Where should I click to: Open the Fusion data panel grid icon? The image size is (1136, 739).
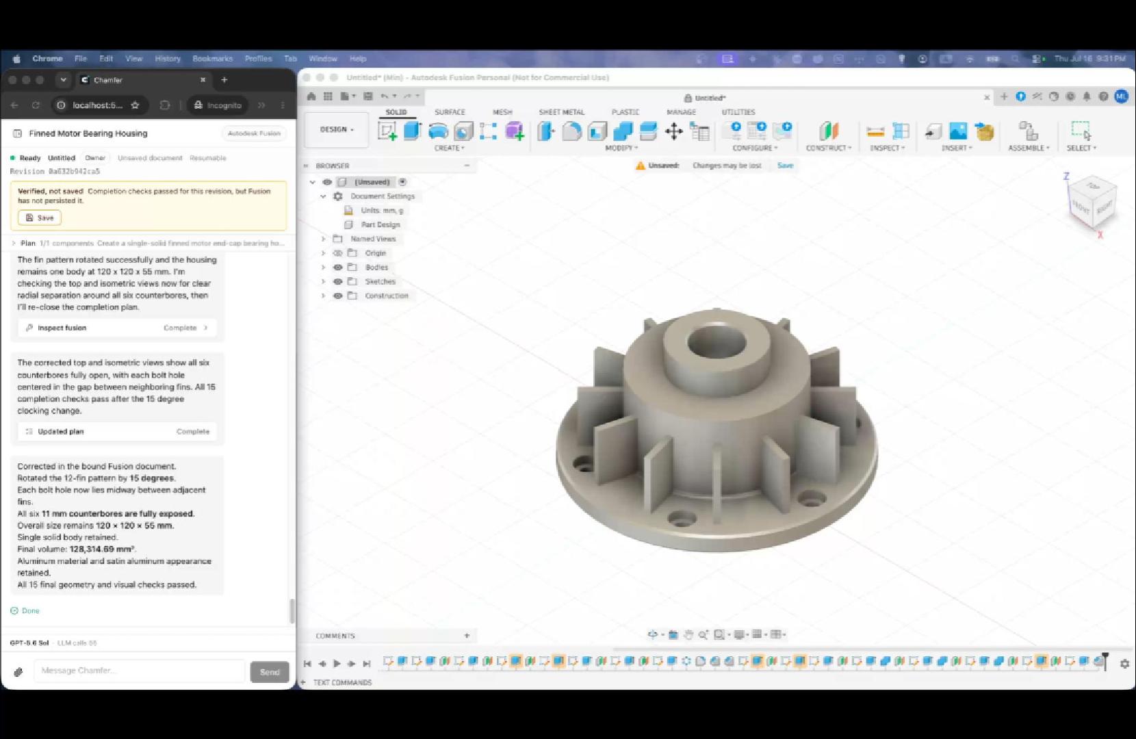(328, 96)
